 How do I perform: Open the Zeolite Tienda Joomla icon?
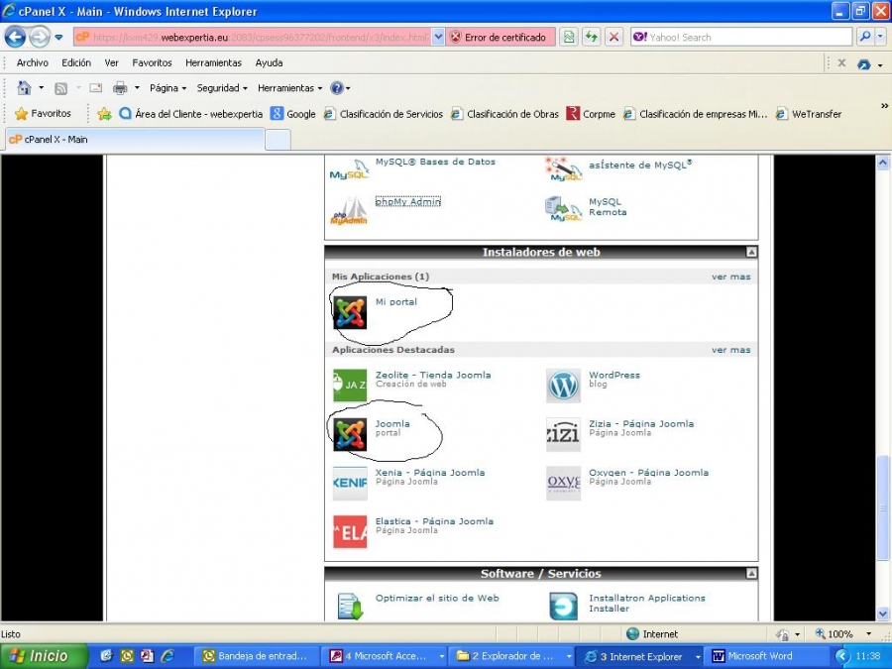coord(350,386)
